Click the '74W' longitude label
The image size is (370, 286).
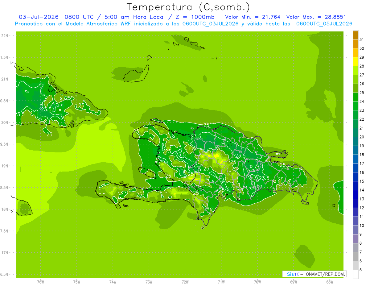pyautogui.click(x=113, y=282)
